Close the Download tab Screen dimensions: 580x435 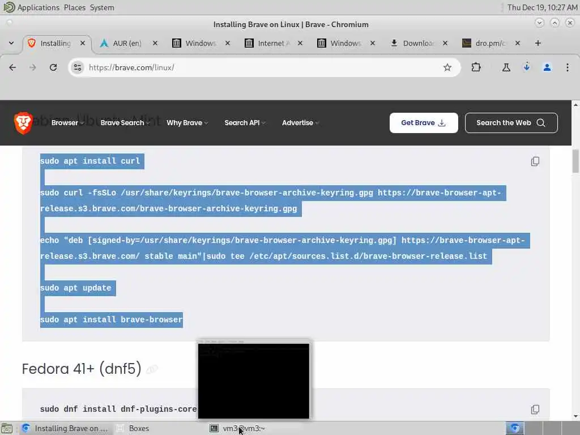pos(445,43)
